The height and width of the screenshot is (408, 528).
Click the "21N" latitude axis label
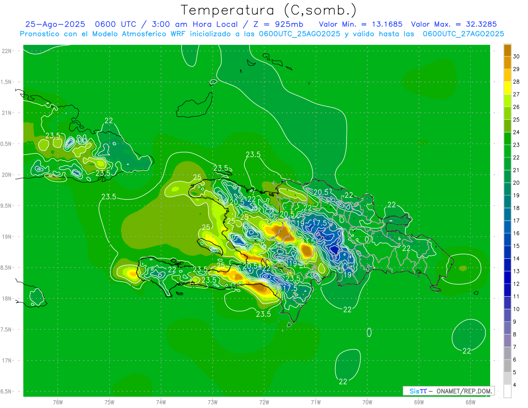click(7, 113)
